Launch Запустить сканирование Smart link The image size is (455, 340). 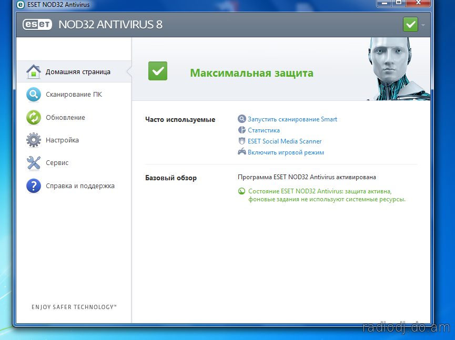pyautogui.click(x=292, y=119)
